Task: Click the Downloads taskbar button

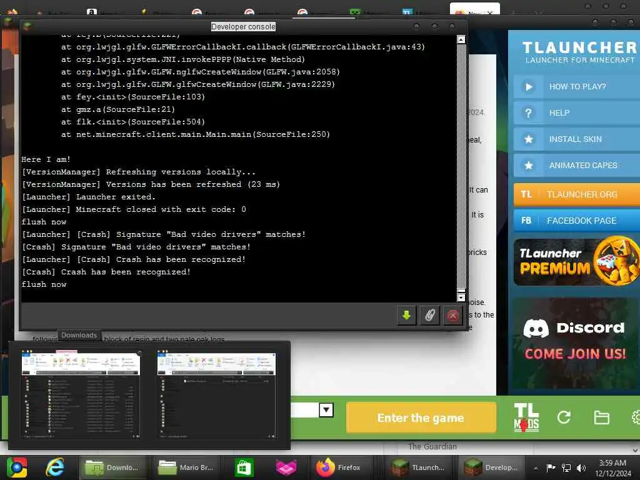Action: click(114, 467)
